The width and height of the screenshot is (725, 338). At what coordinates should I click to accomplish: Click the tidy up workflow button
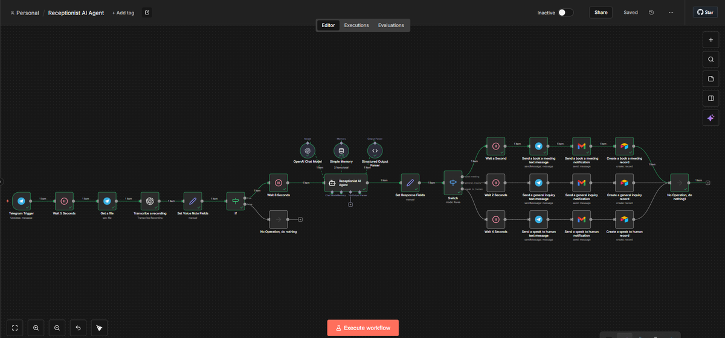click(99, 328)
